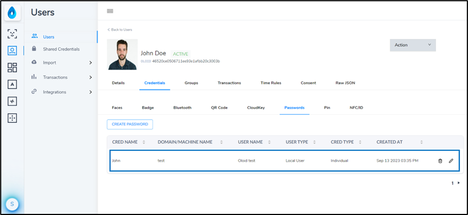Toggle the hamburger menu icon
The width and height of the screenshot is (468, 215).
click(110, 12)
